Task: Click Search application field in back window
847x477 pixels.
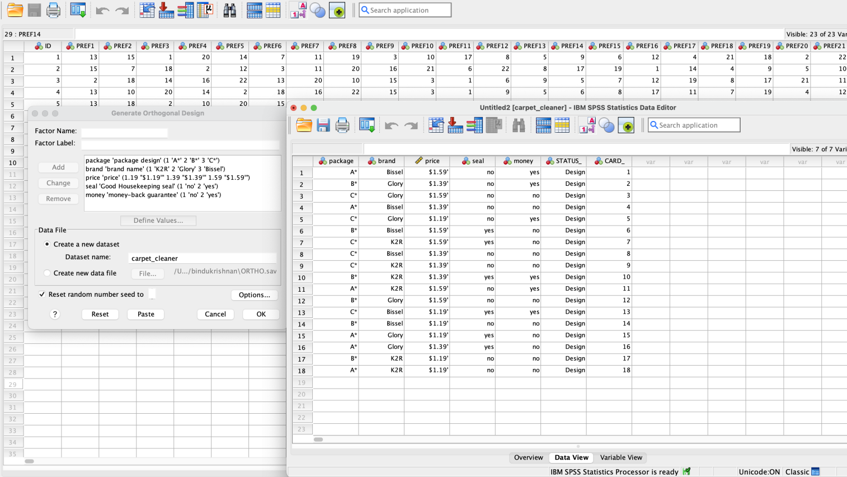Action: pos(405,10)
